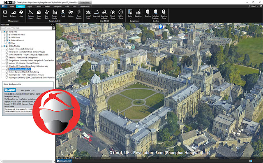This screenshot has width=263, height=163.
Task: Run the Shadow Query tool
Action: coord(164,14)
